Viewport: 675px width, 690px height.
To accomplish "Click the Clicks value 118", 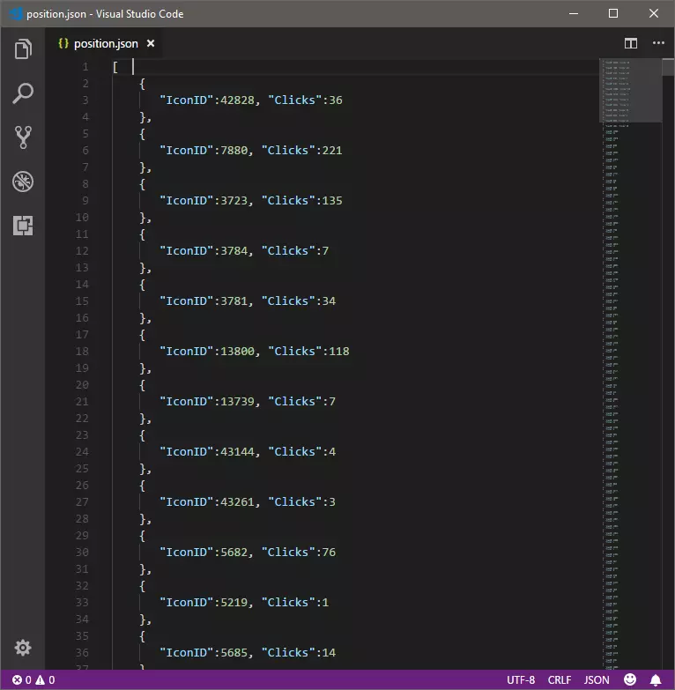I will point(339,351).
